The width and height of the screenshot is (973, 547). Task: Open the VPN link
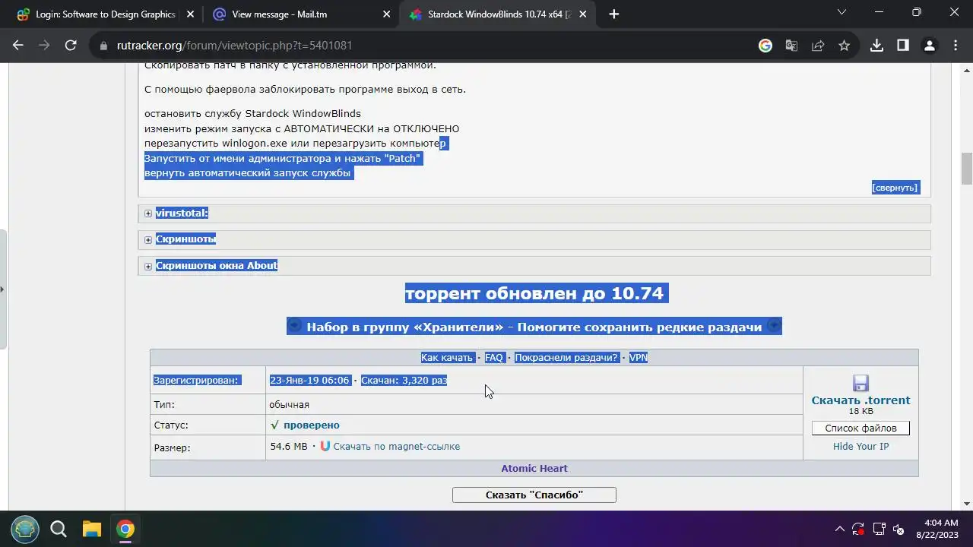coord(639,358)
